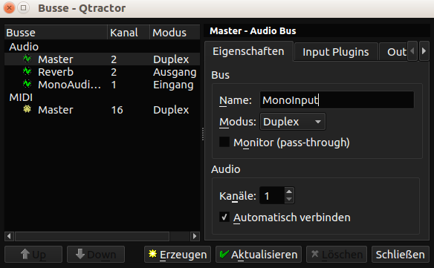Click the tab scroll left arrow
Screen dimensions: 434x268
tap(412, 51)
